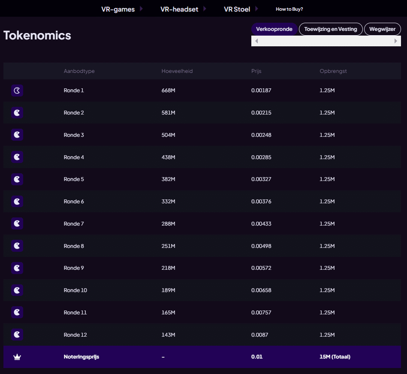Expand the VR-headset menu arrow
The image size is (407, 374).
point(205,9)
